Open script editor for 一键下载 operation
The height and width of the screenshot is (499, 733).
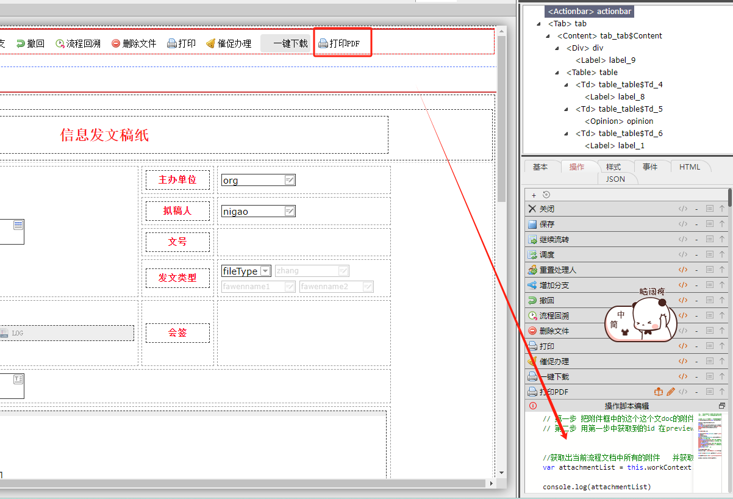click(x=683, y=376)
